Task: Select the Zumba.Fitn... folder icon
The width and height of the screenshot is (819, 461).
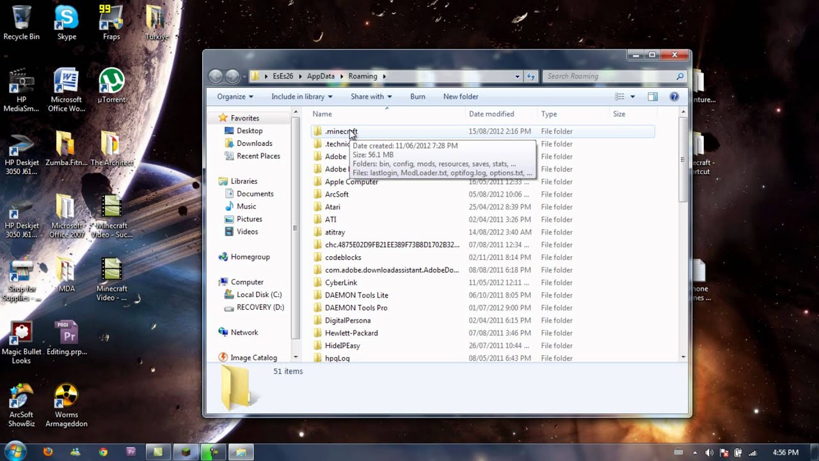Action: [67, 149]
